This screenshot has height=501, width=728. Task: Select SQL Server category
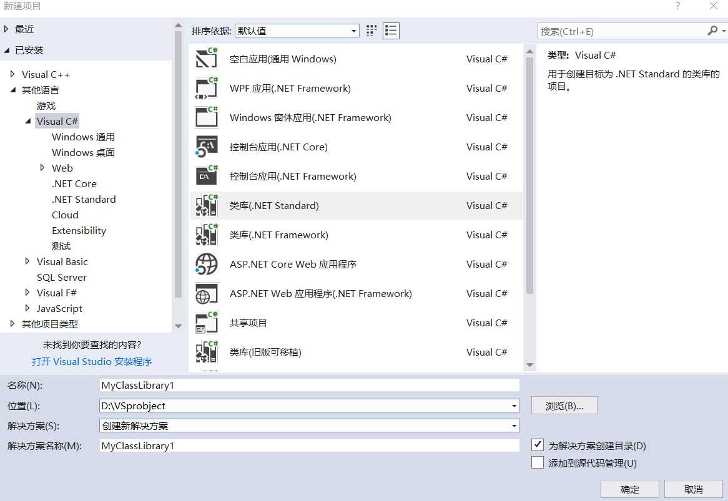click(x=62, y=278)
